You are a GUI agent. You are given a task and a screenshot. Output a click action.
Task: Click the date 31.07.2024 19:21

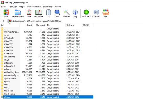click(73, 91)
